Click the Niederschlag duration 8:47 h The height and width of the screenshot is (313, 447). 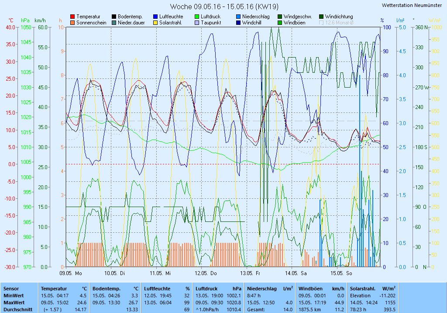click(254, 296)
